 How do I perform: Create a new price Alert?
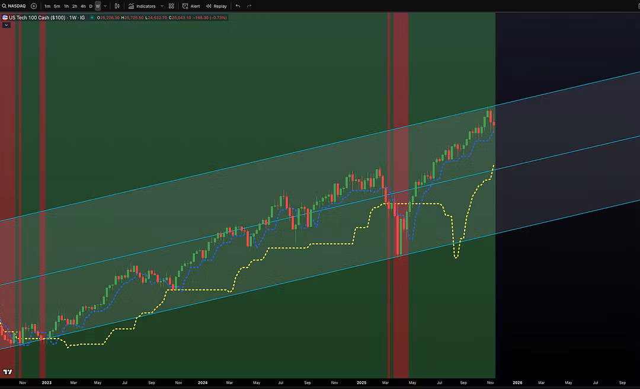[x=191, y=6]
